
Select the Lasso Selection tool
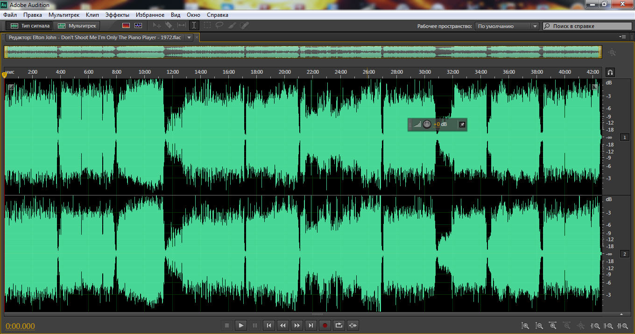click(x=219, y=26)
